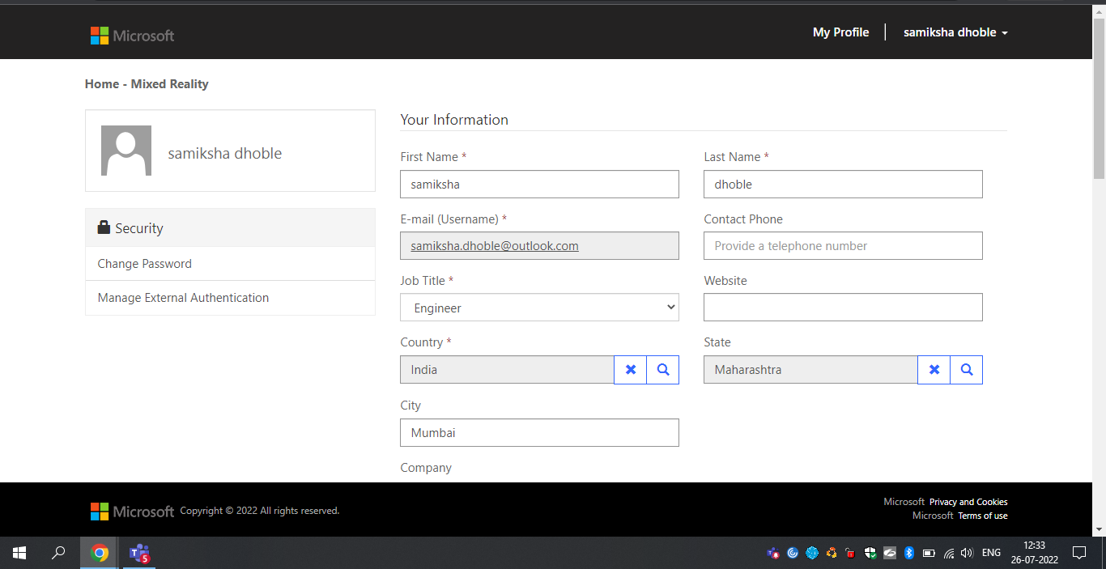The width and height of the screenshot is (1106, 569).
Task: Open Google Chrome from the taskbar
Action: 98,553
